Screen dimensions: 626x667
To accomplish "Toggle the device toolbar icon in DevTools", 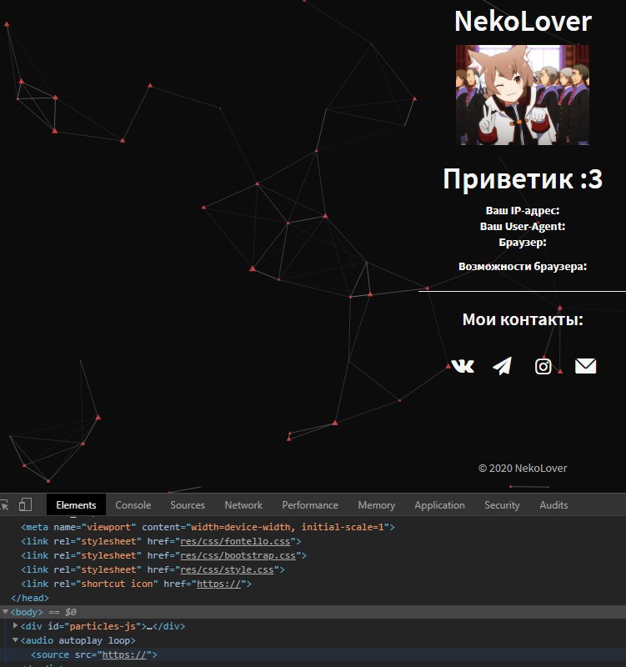I will 26,504.
